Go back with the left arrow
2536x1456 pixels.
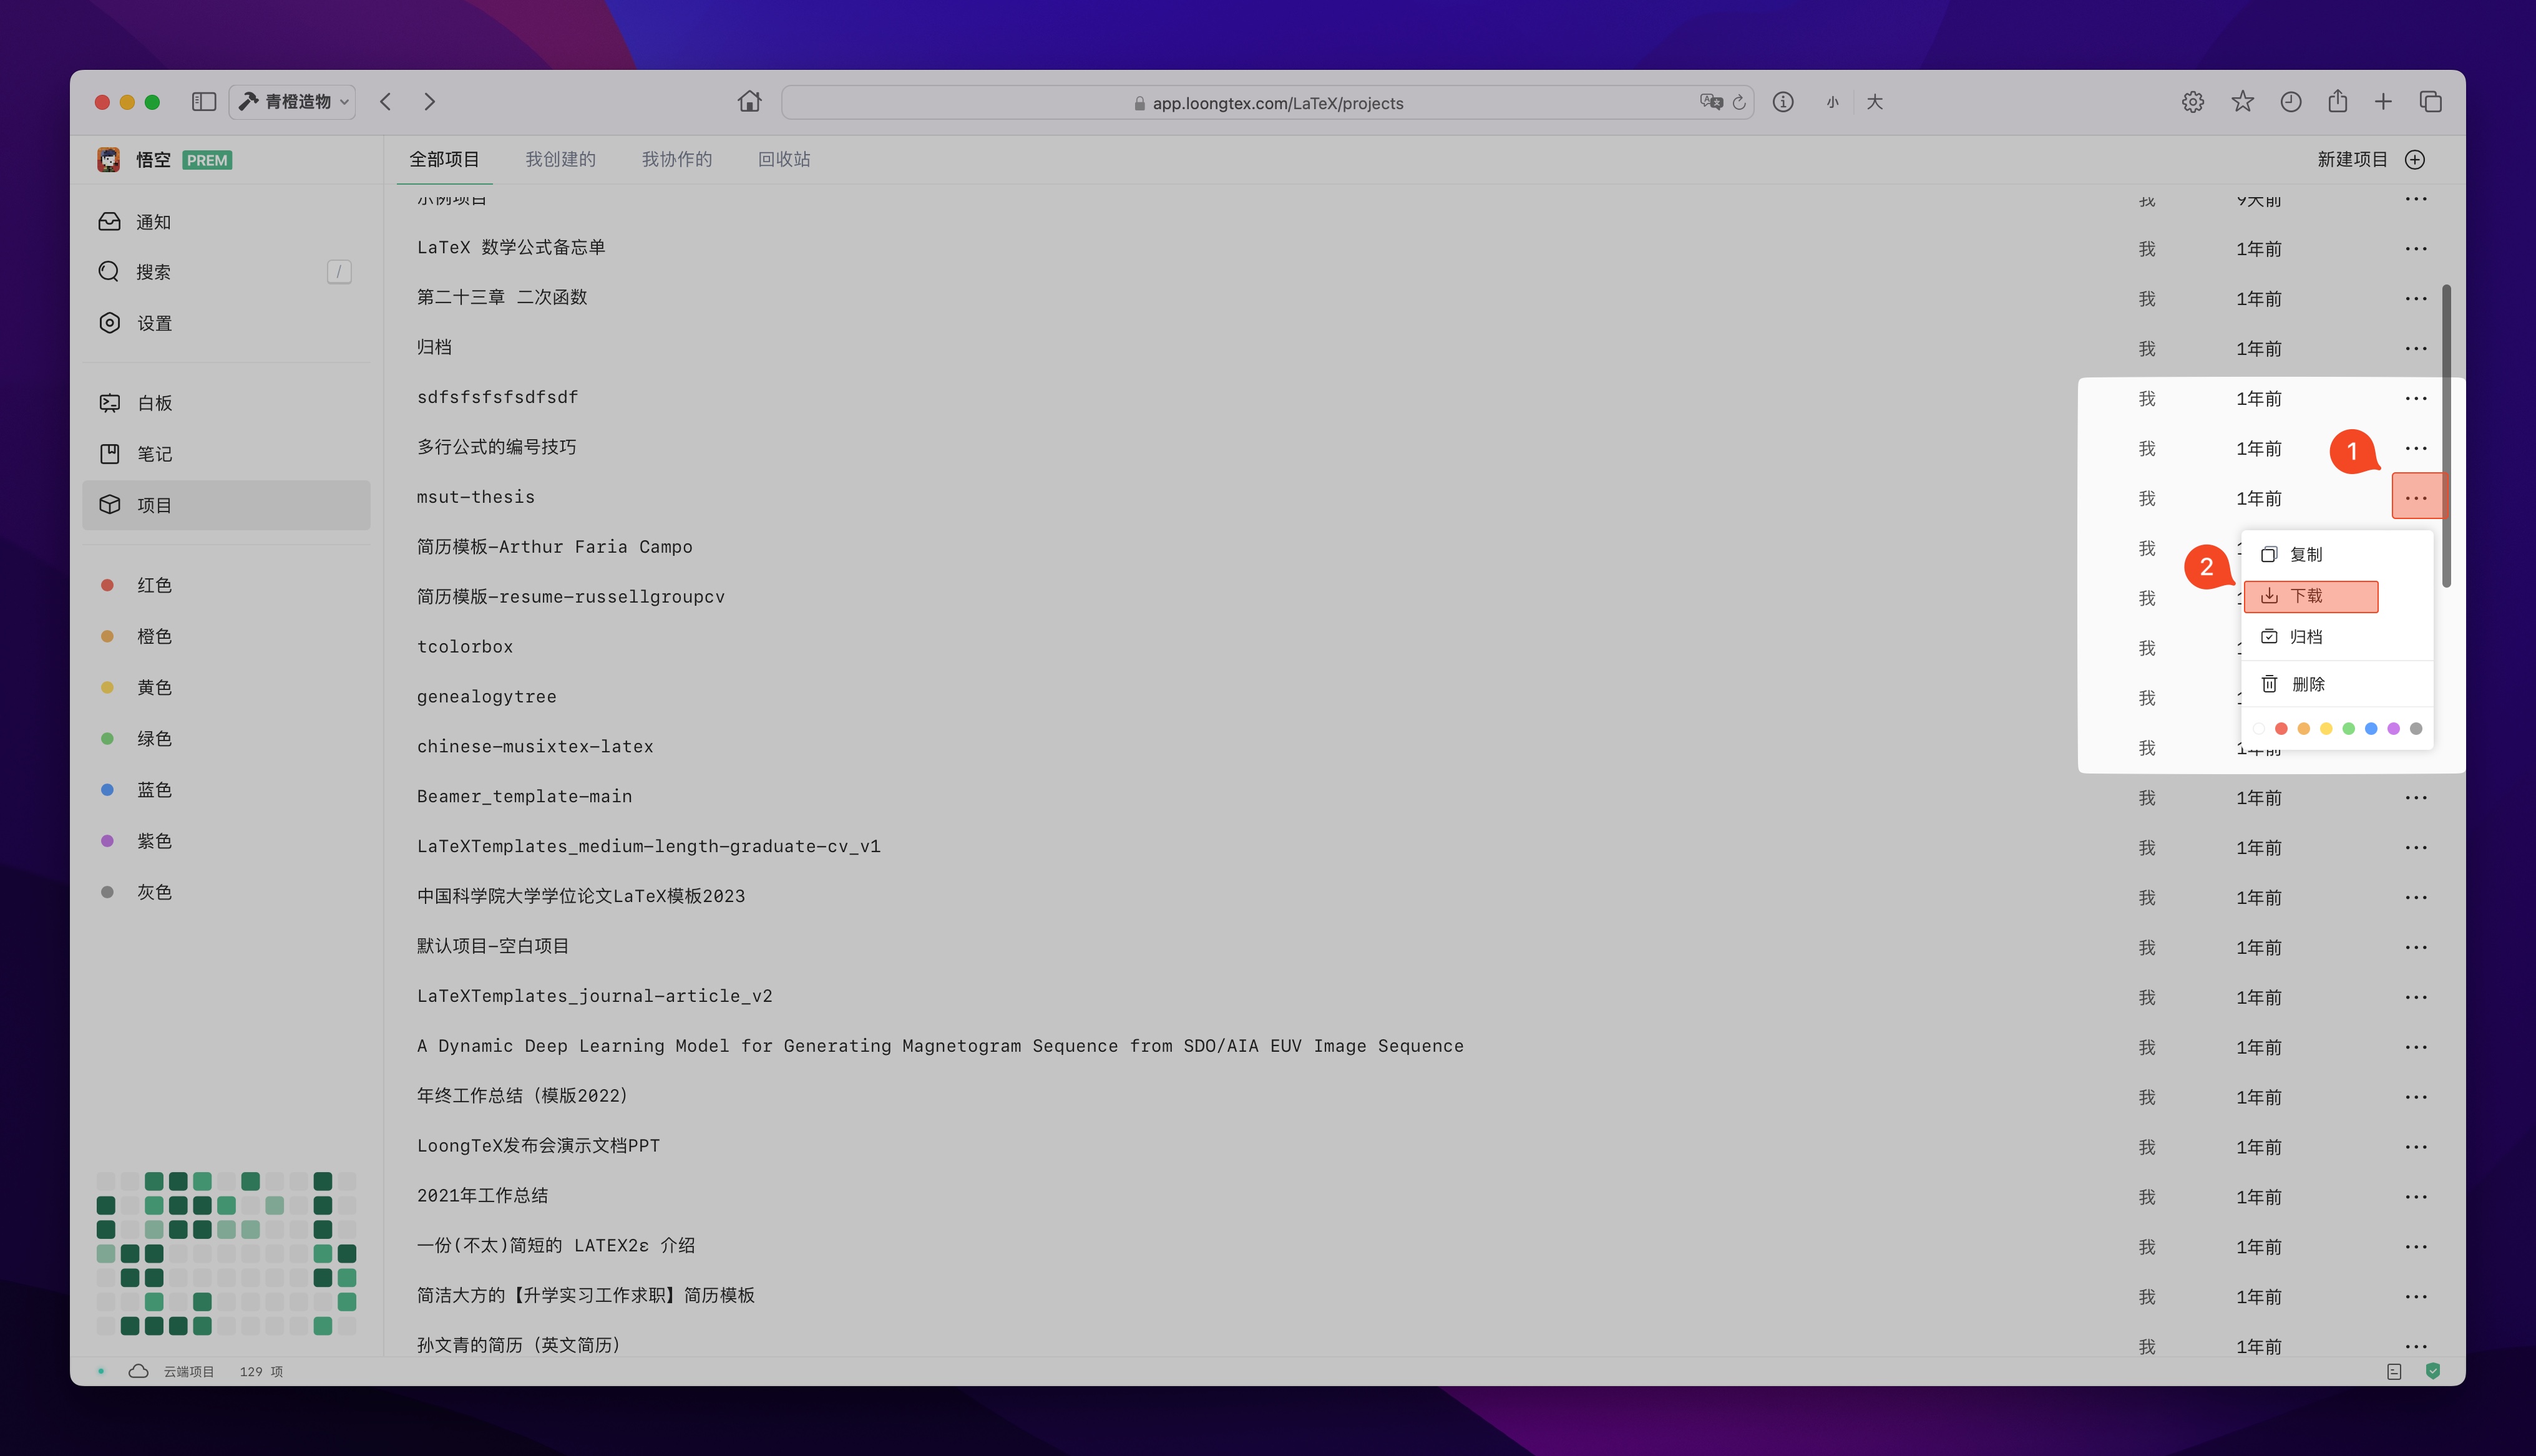click(x=386, y=102)
